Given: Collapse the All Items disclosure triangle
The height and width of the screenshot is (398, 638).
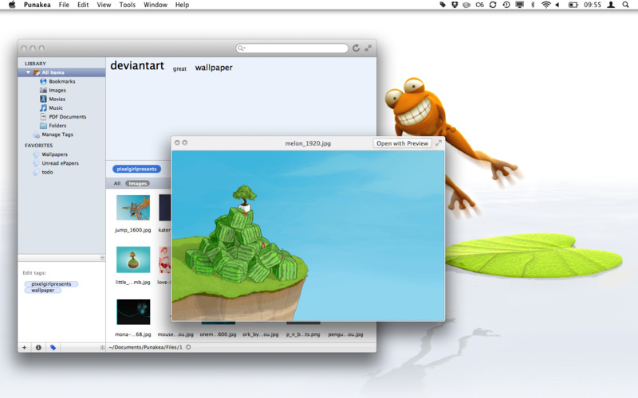Looking at the screenshot, I should click(x=29, y=72).
